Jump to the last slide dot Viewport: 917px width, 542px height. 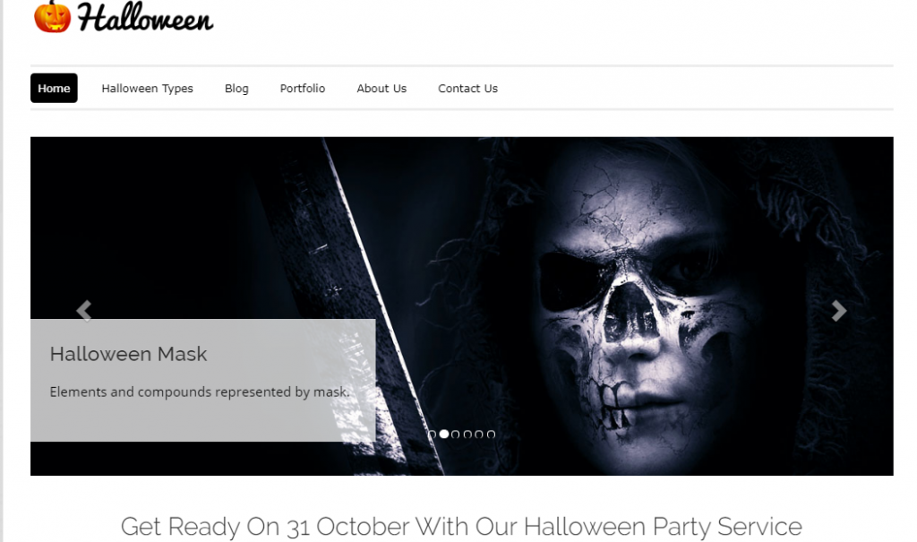click(x=492, y=434)
